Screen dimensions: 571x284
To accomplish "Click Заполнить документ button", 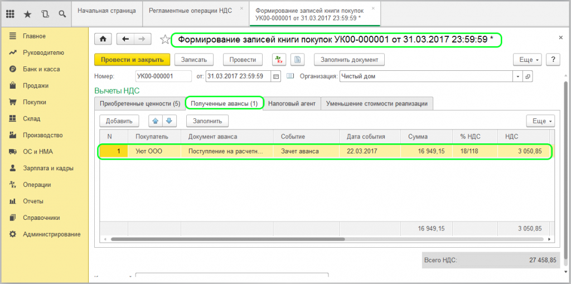I will click(349, 60).
